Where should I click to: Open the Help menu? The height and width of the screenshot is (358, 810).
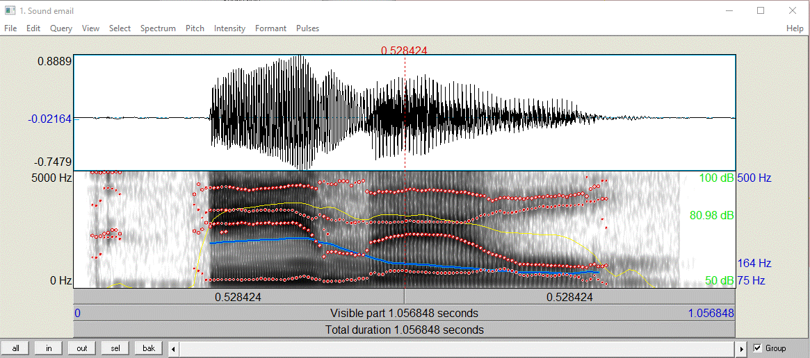pos(795,28)
